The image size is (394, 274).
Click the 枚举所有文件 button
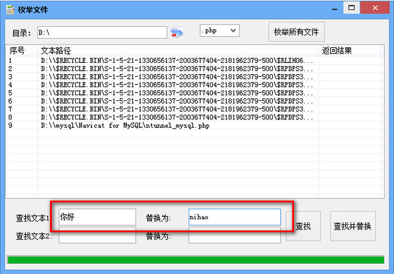297,32
